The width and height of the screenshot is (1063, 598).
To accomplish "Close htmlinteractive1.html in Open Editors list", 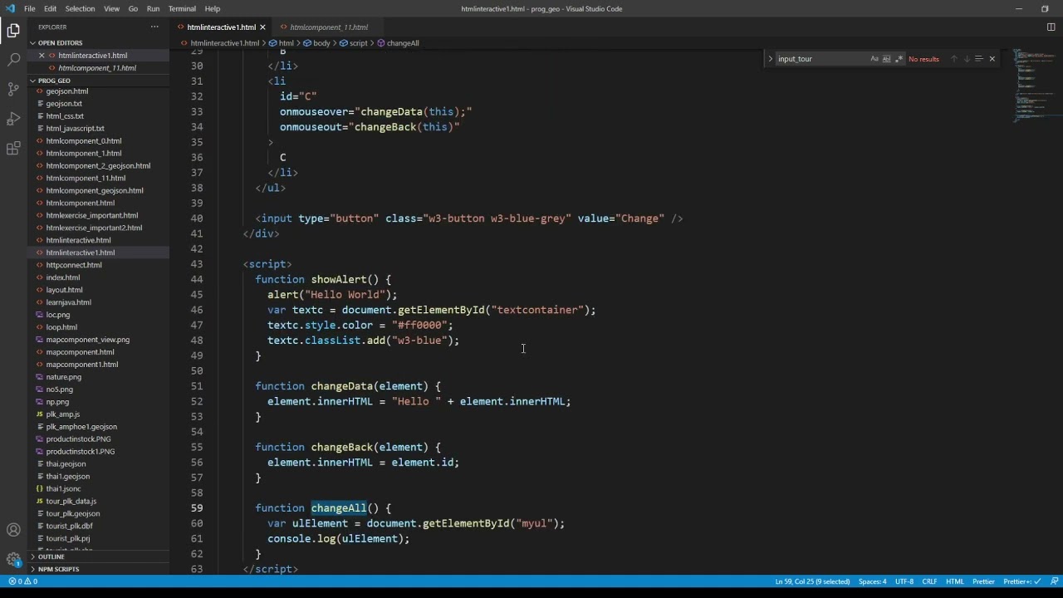I will pos(42,56).
